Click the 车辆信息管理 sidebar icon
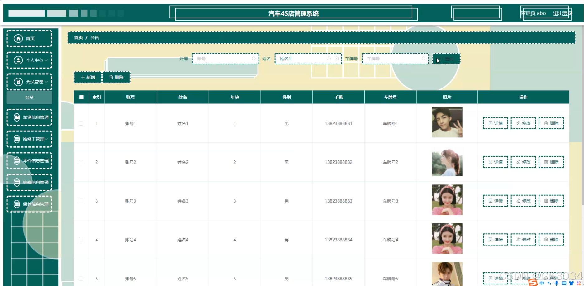This screenshot has height=286, width=584. pyautogui.click(x=17, y=117)
